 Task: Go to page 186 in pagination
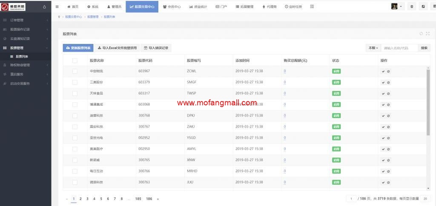coord(149,199)
